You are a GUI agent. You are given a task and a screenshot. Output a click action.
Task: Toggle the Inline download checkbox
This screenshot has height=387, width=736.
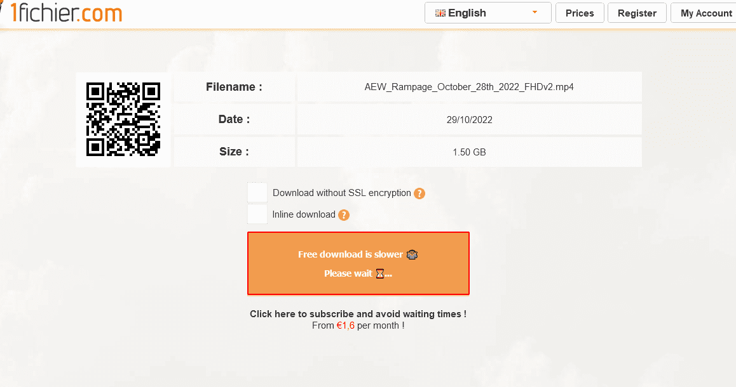point(257,214)
